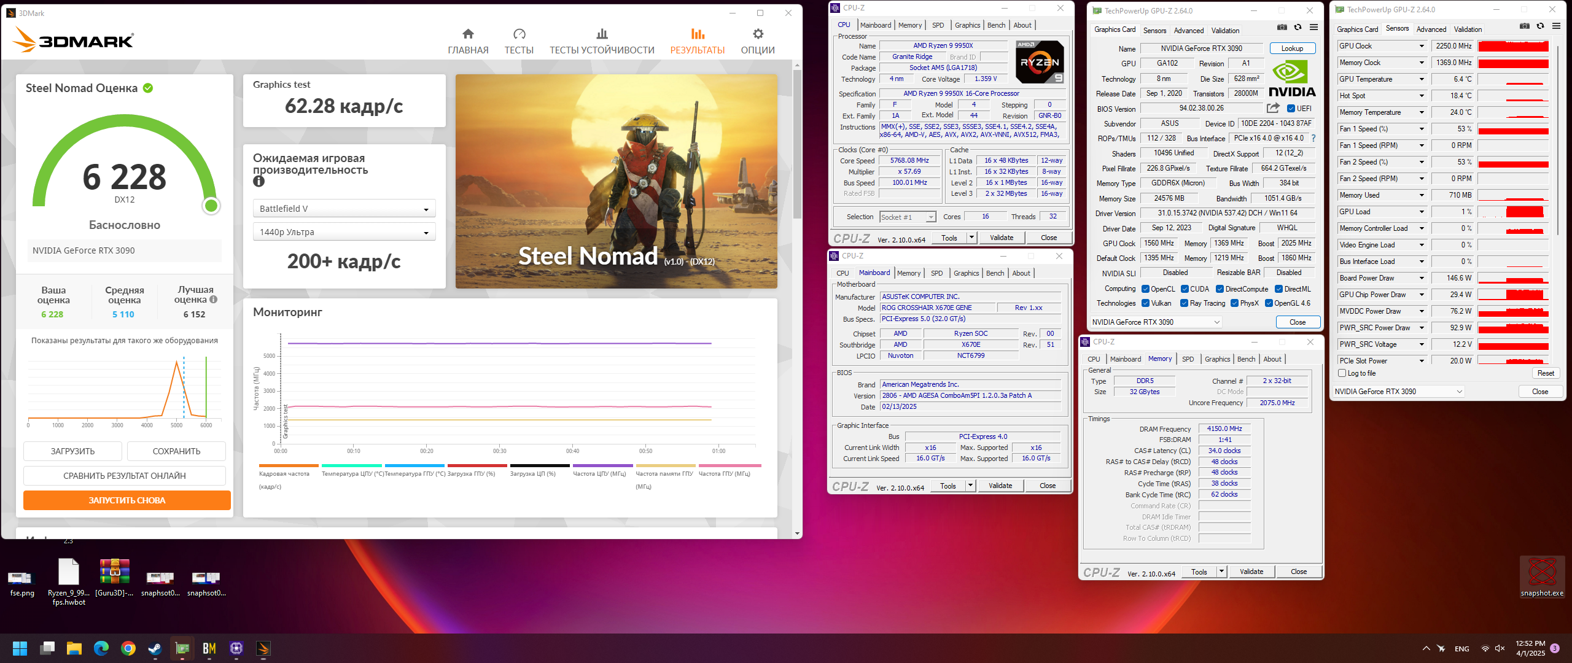Click the 3DMark vertical scrollbar thumb
Screen dimensions: 1572x663
797,144
